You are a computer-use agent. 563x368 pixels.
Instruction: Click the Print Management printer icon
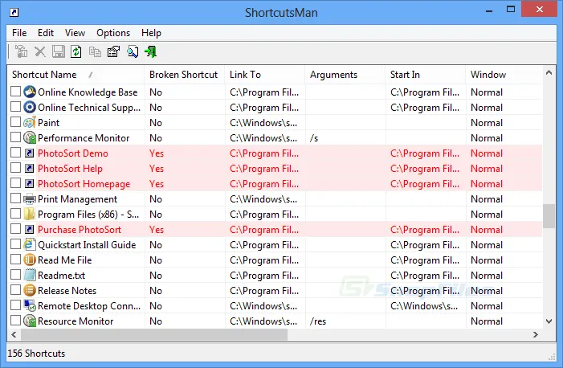click(30, 198)
